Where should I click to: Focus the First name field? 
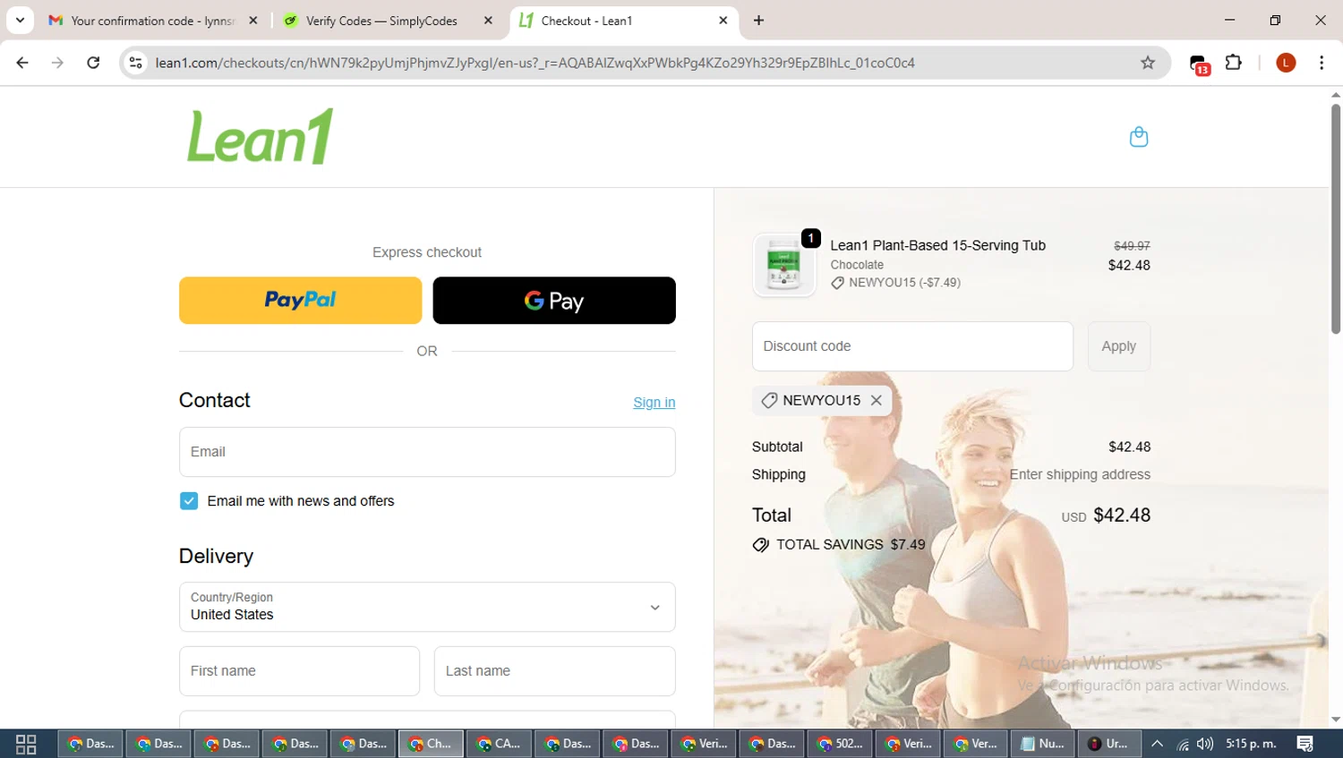click(299, 671)
